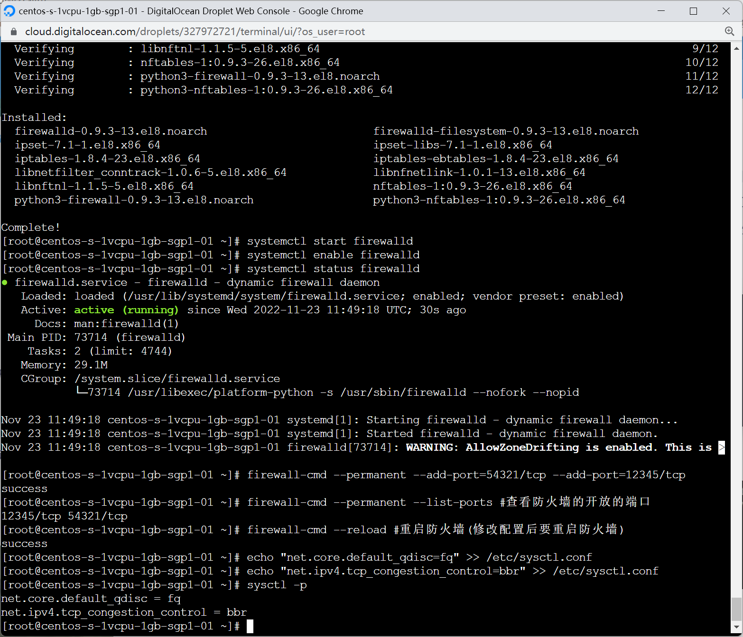Viewport: 743px width, 637px height.
Task: Click the "firewall-cmd --reload" command text
Action: point(316,530)
